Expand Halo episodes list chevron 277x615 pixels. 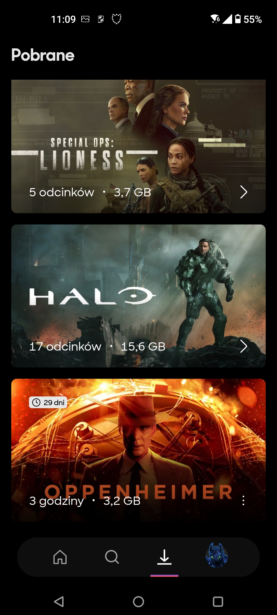pos(243,346)
